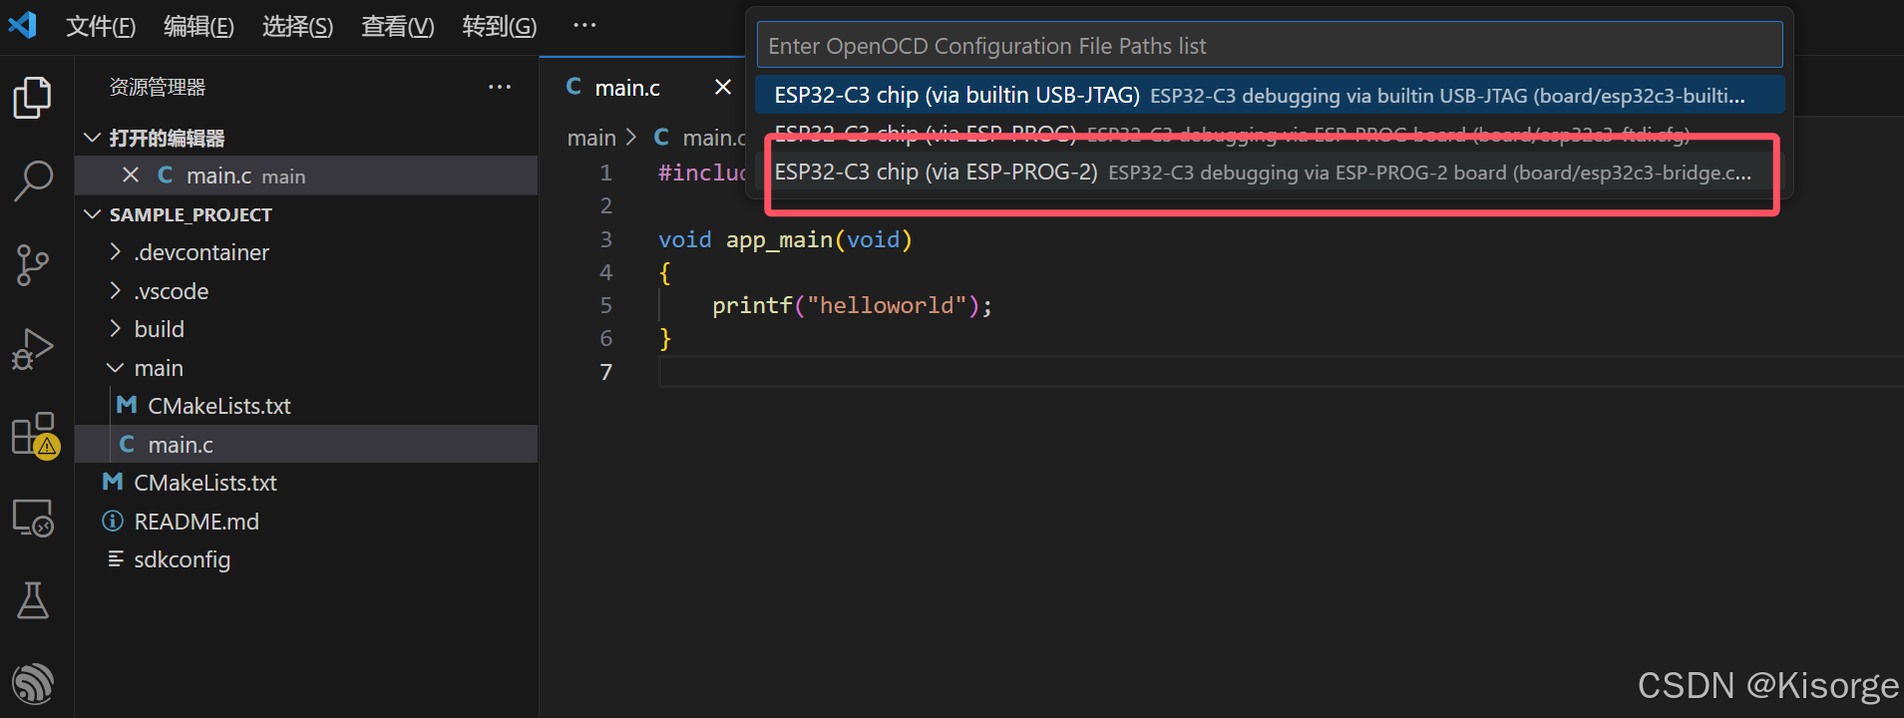Open the Remote Explorer icon
This screenshot has width=1904, height=718.
pos(33,518)
